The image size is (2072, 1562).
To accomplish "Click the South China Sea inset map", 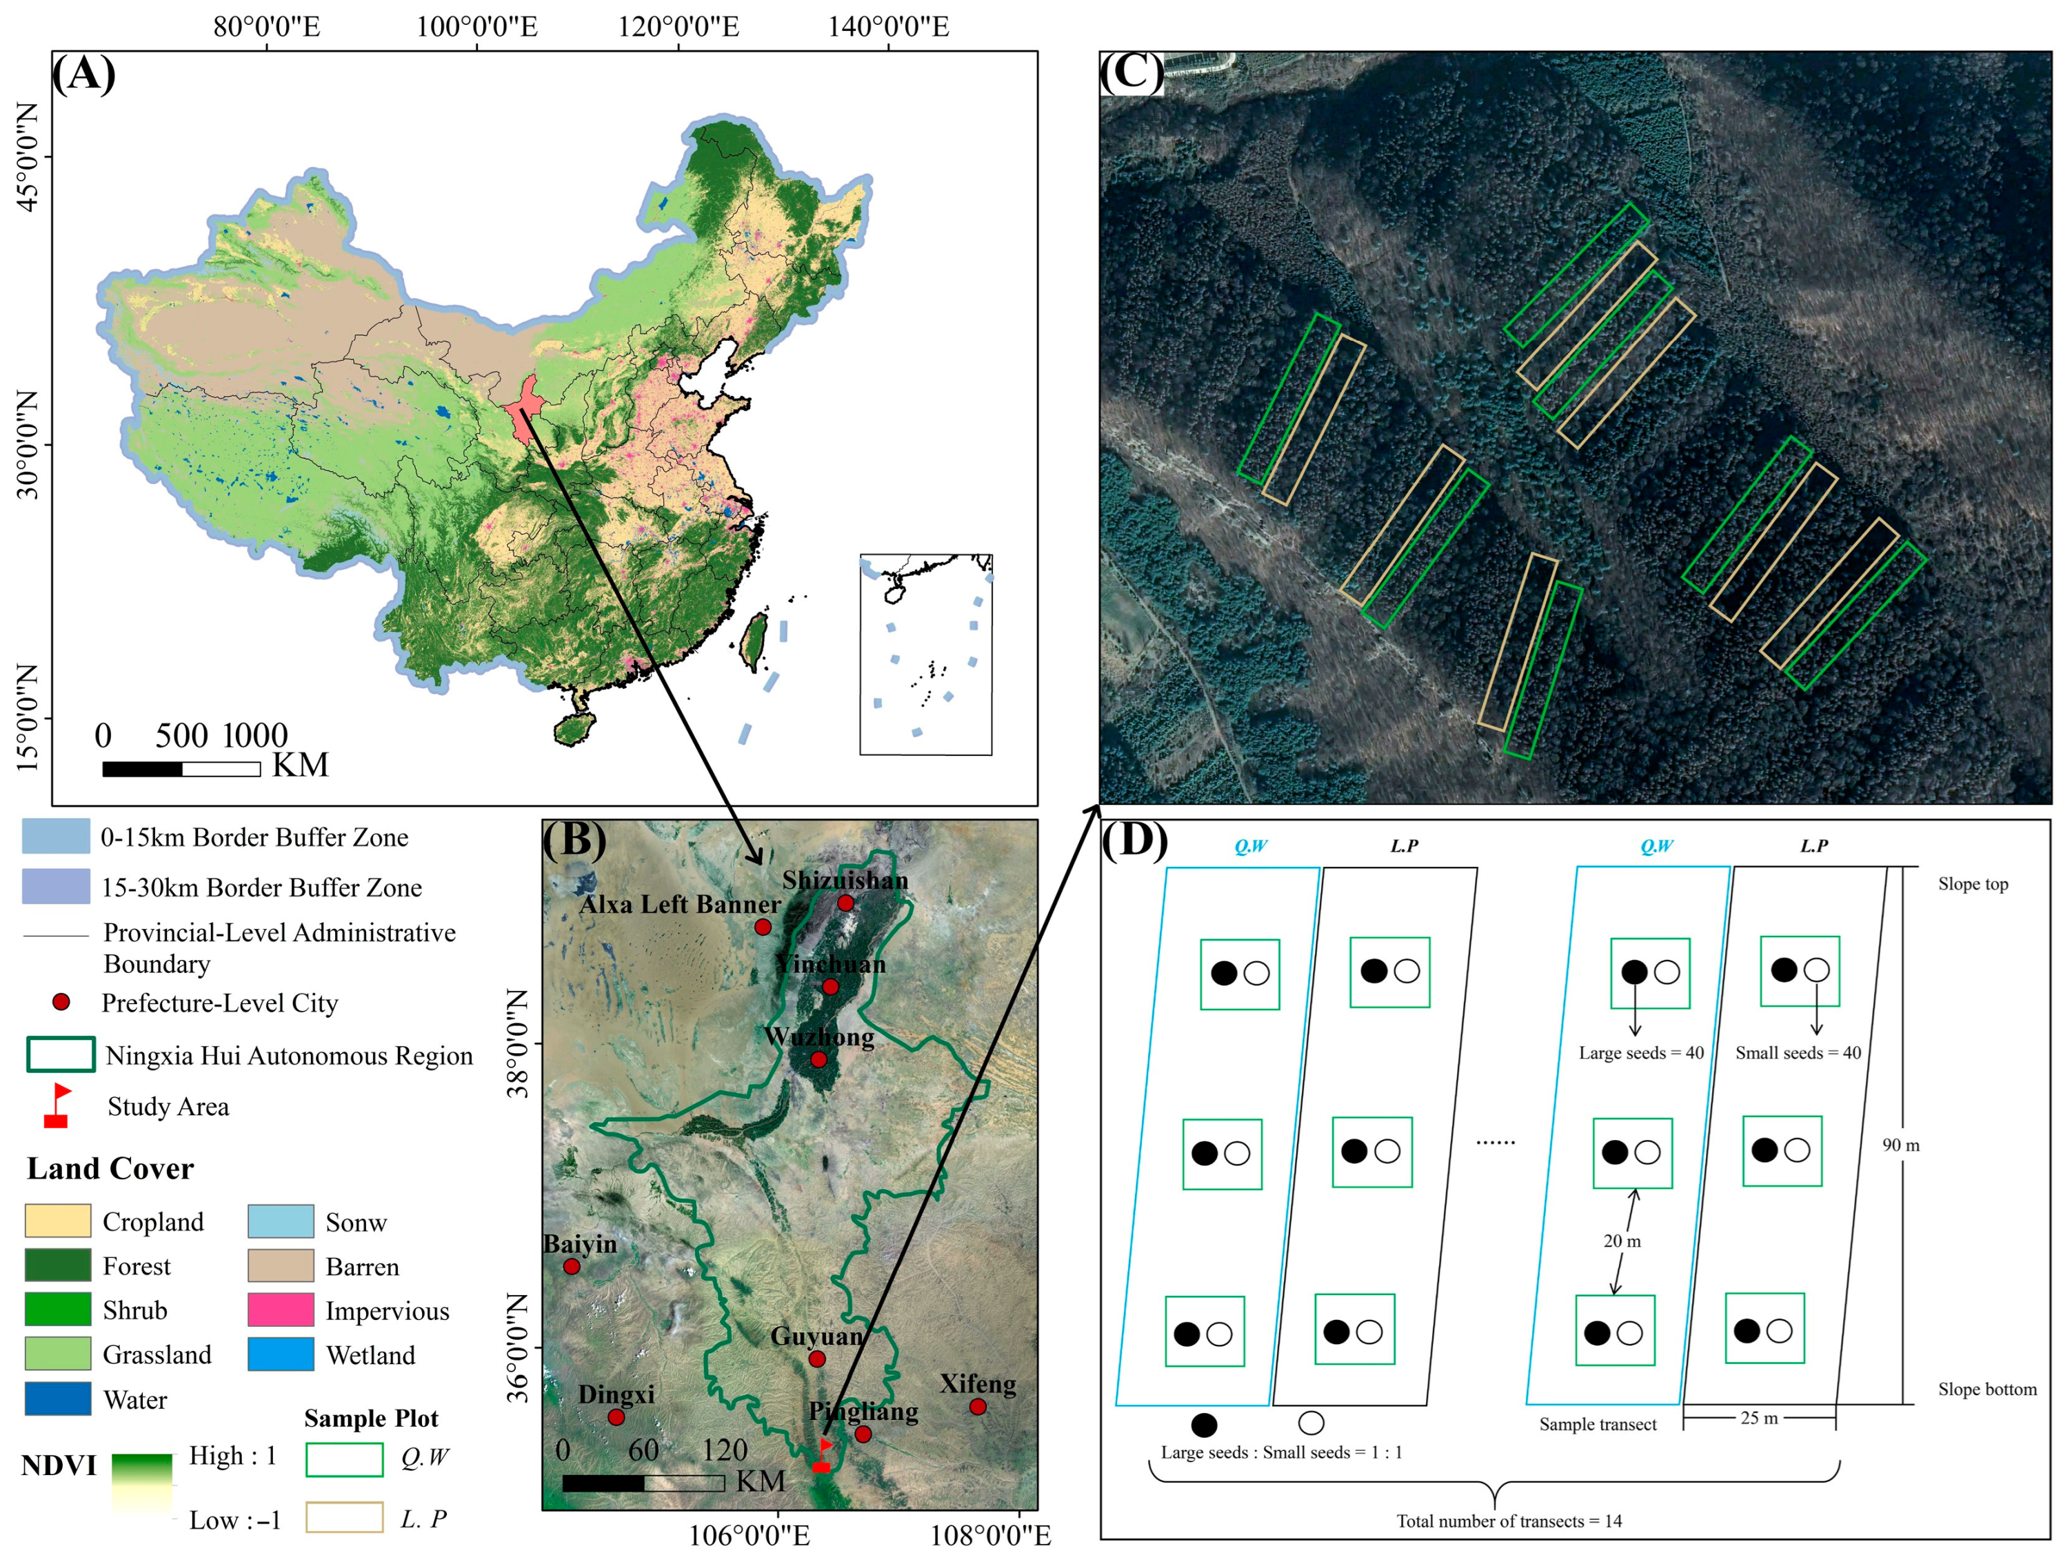I will coord(925,654).
